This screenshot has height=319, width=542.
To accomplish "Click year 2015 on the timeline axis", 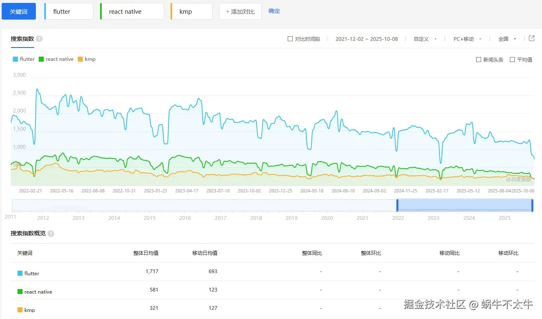I will click(150, 218).
